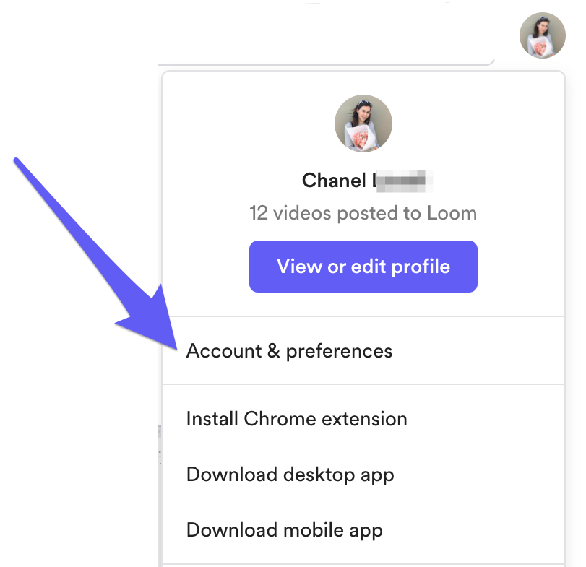
Task: Select Download mobile app
Action: 284,530
